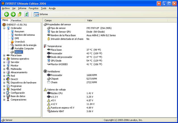The height and width of the screenshot is (123, 178).
Task: Expand the Servidor node
Action: click(4, 62)
